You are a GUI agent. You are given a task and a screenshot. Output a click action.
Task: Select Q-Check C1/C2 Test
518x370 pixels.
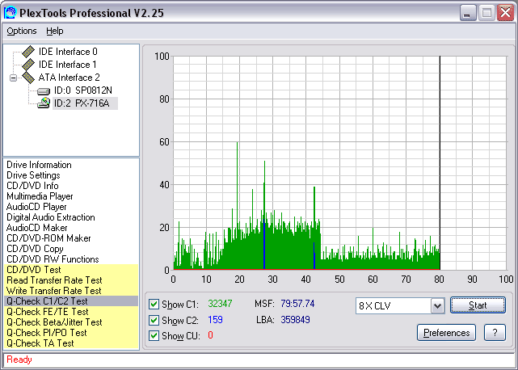tap(71, 301)
